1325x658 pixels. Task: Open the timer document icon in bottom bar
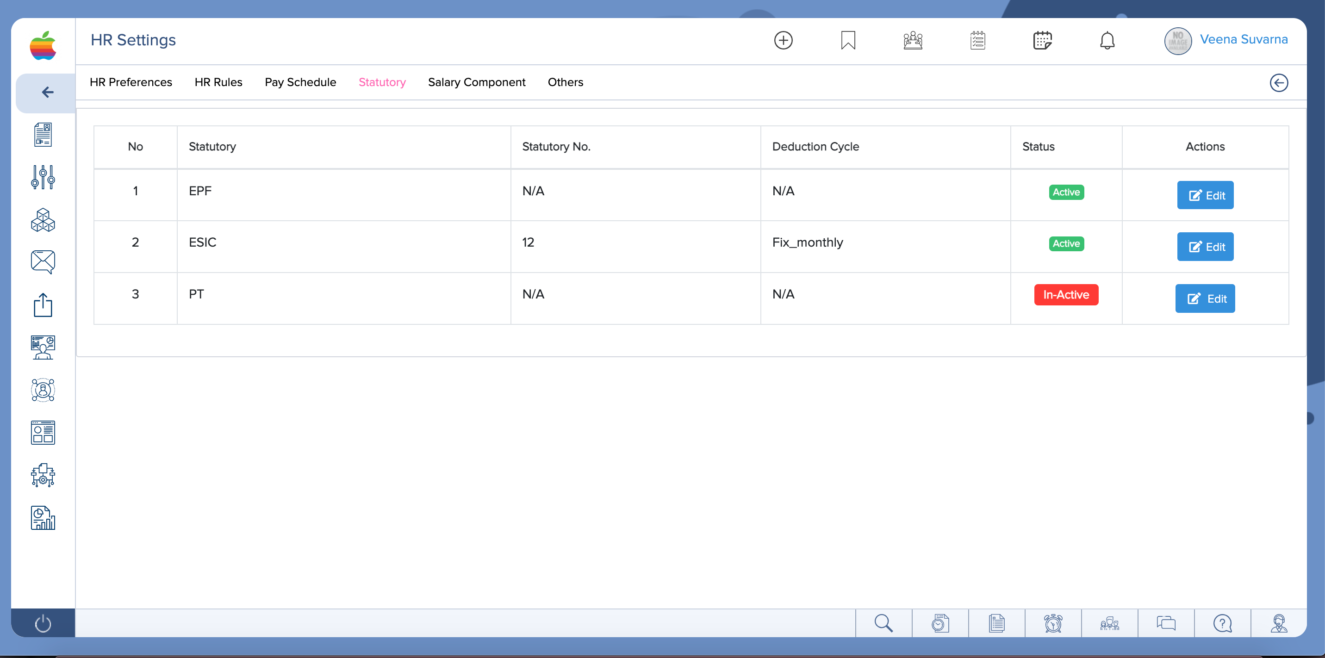point(940,623)
